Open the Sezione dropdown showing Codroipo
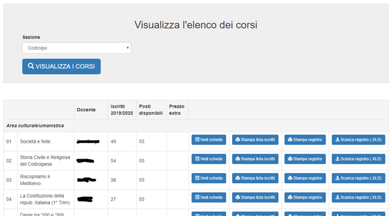This screenshot has width=392, height=216. pyautogui.click(x=77, y=48)
